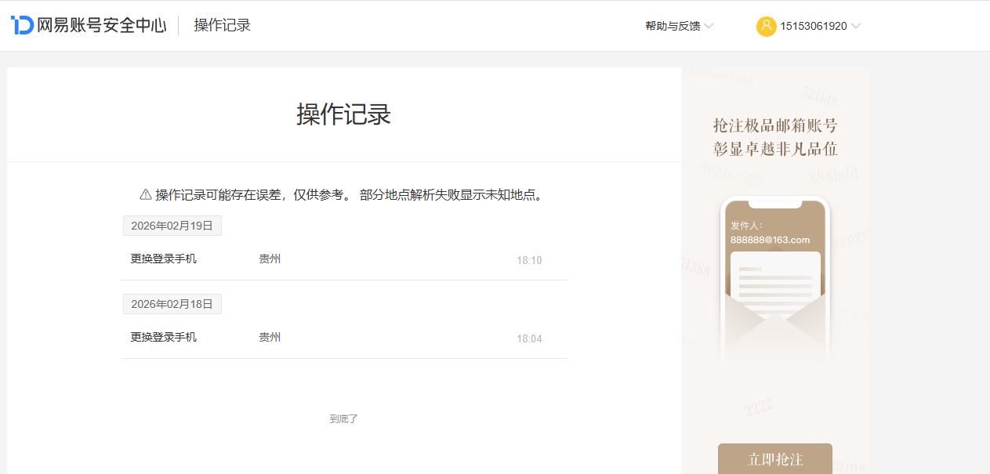Click the 18:10 timestamp
Screen dimensions: 990x474
529,260
